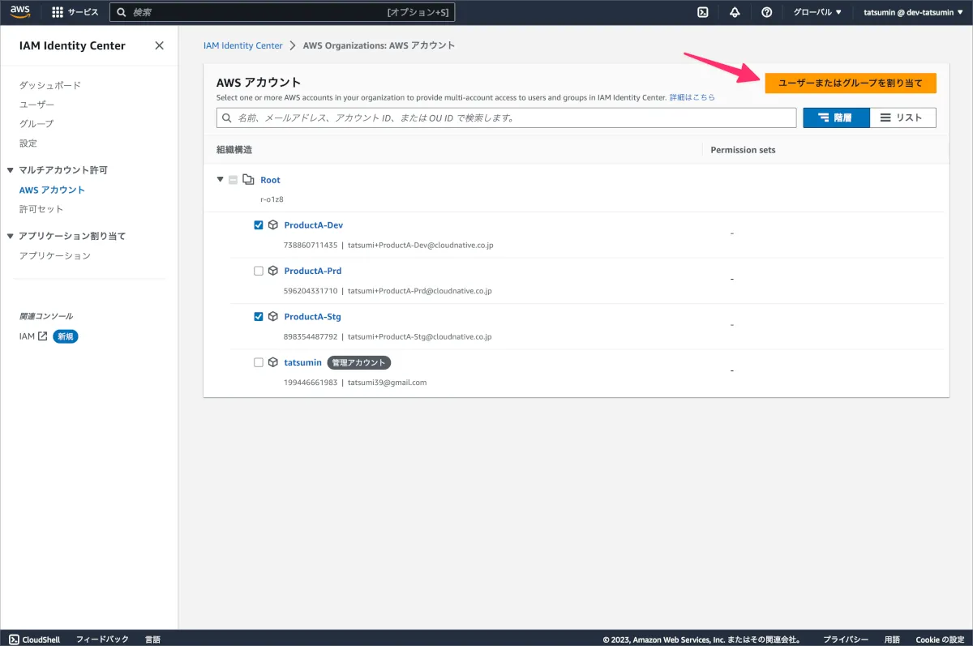973x646 pixels.
Task: Click ユーザーまたはグループを割り当て button
Action: point(851,83)
